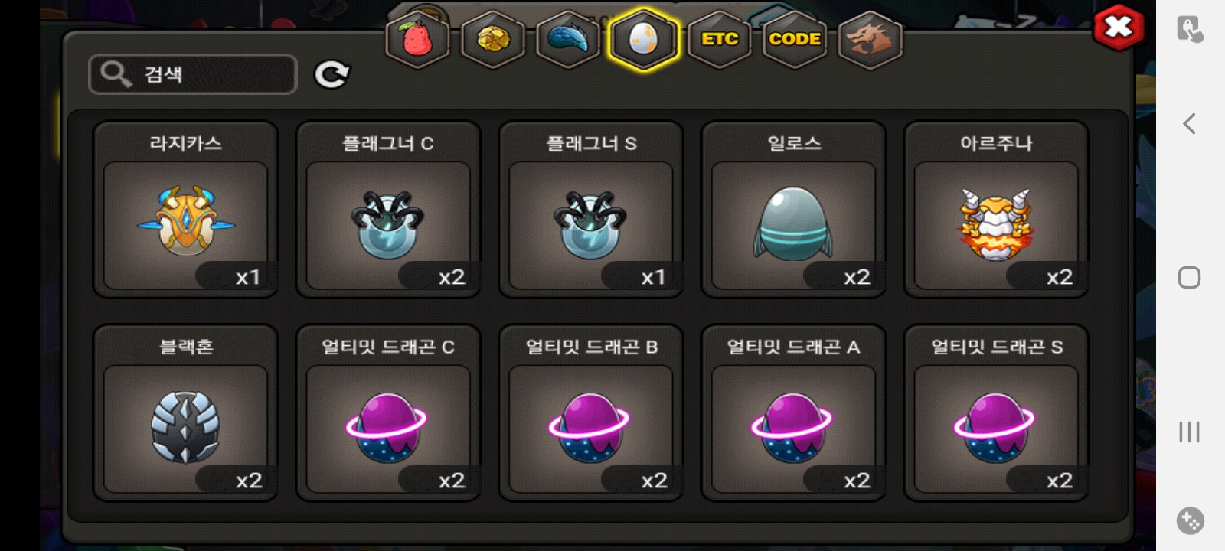Select the 플래그너 C egg item
Image resolution: width=1225 pixels, height=551 pixels.
tap(388, 210)
